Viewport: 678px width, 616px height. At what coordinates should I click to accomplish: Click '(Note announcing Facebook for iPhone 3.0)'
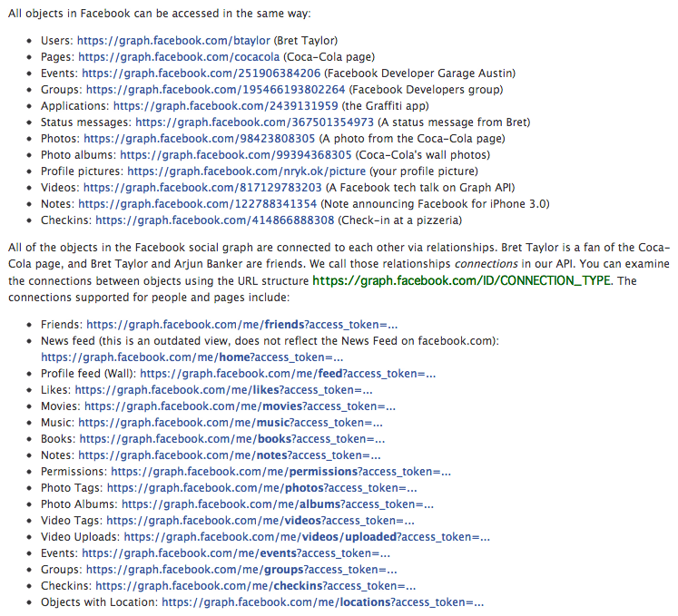coord(435,204)
